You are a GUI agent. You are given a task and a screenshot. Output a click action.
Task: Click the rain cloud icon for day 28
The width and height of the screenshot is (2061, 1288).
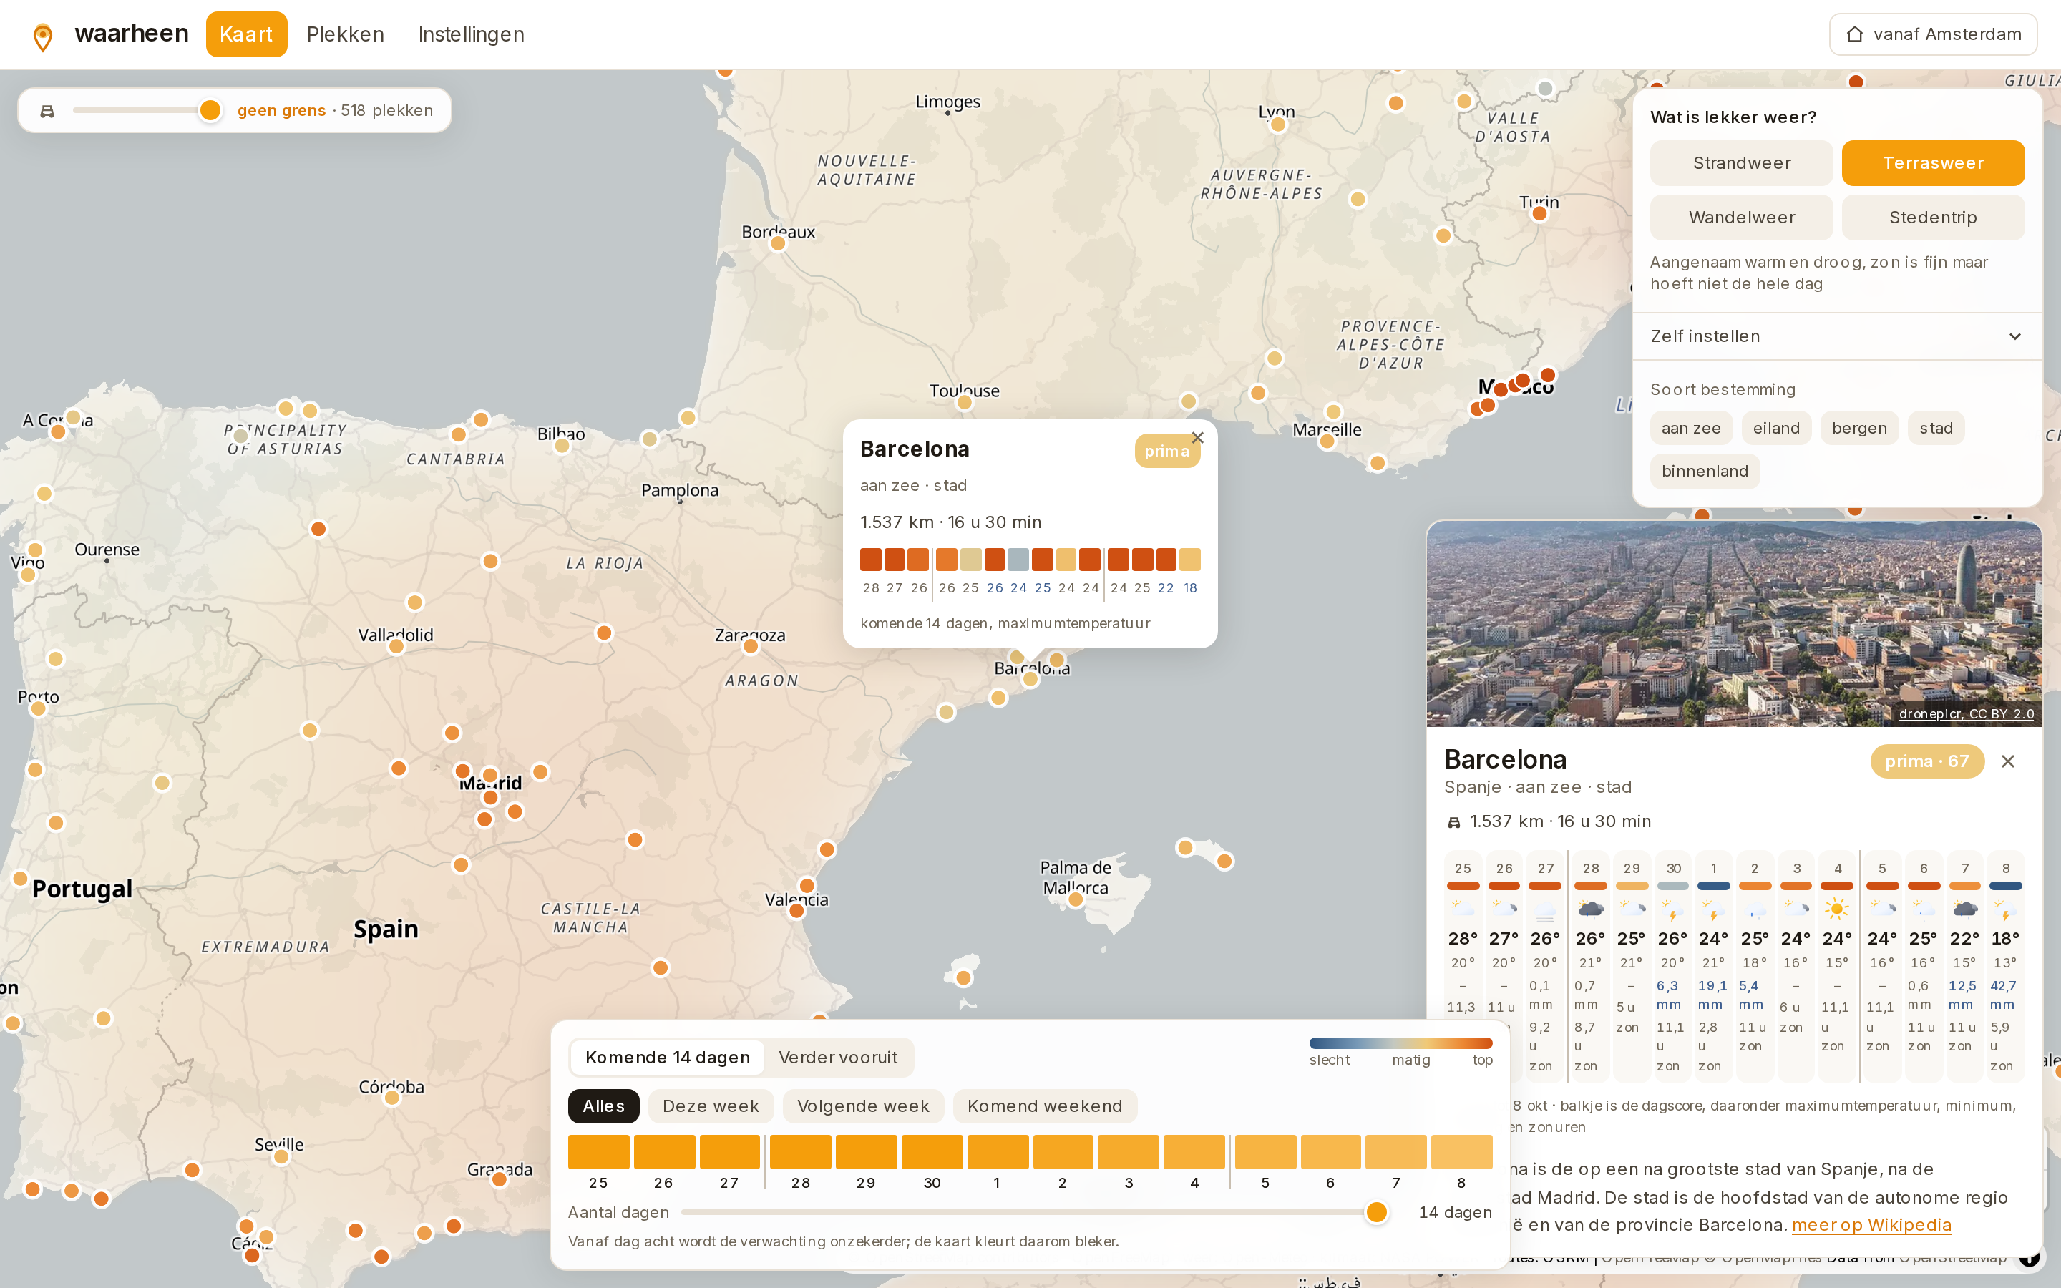1590,909
